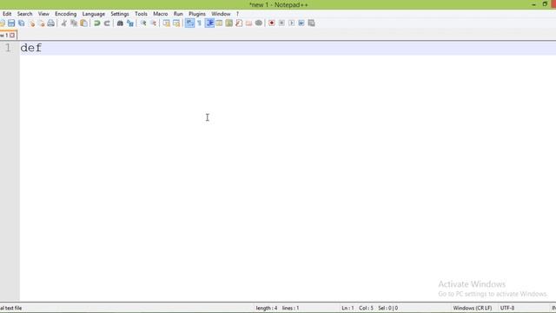Click 'lines : 1' in status bar
This screenshot has width=556, height=313.
[x=291, y=308]
